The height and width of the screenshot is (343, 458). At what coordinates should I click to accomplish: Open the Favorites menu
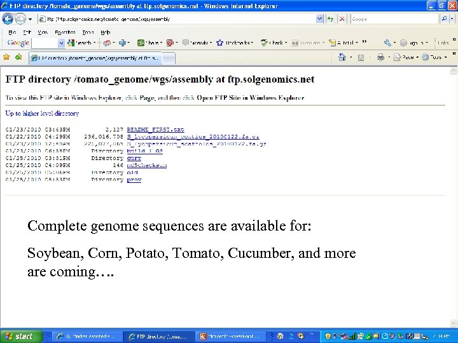pos(65,32)
